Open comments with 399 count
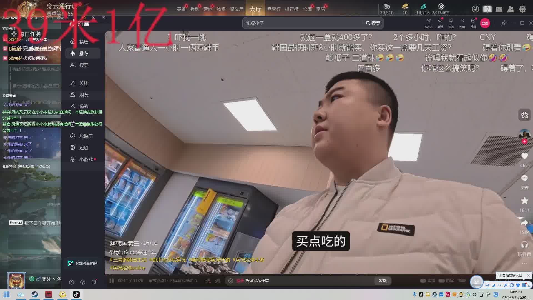 (524, 178)
